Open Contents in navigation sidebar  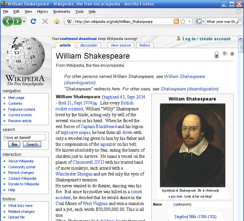(15, 103)
